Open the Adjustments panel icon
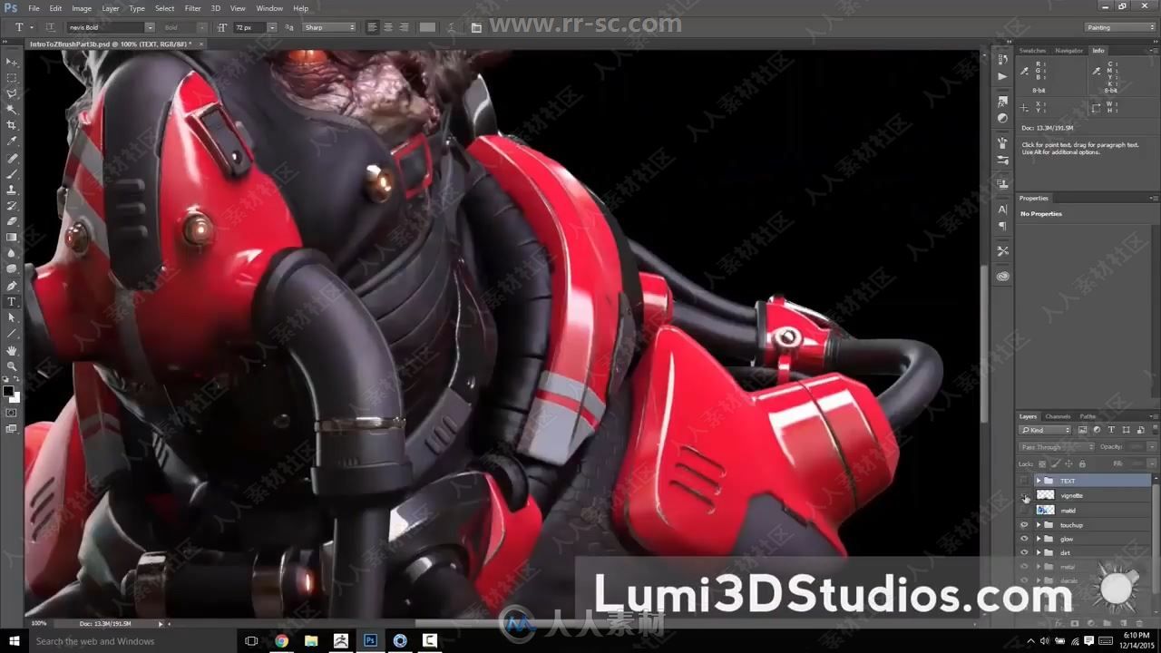The height and width of the screenshot is (653, 1161). [1002, 118]
